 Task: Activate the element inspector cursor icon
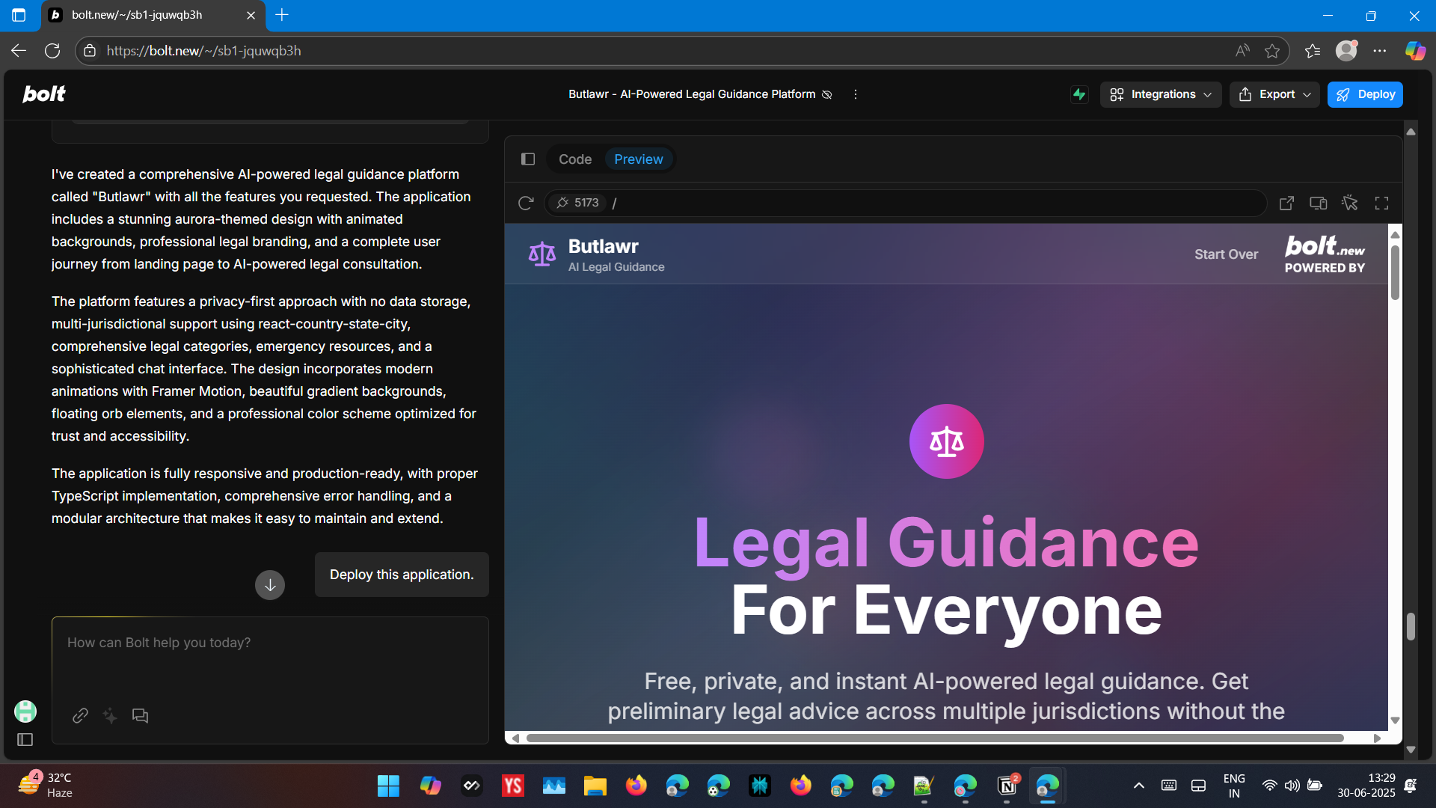1349,203
